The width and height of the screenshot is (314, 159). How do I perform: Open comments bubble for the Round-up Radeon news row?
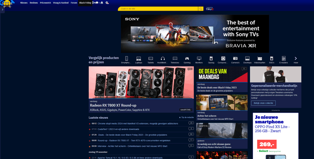click(x=191, y=140)
